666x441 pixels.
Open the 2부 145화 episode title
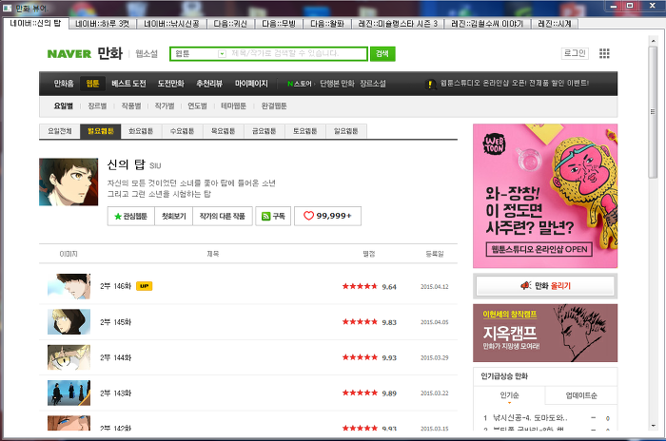click(115, 322)
